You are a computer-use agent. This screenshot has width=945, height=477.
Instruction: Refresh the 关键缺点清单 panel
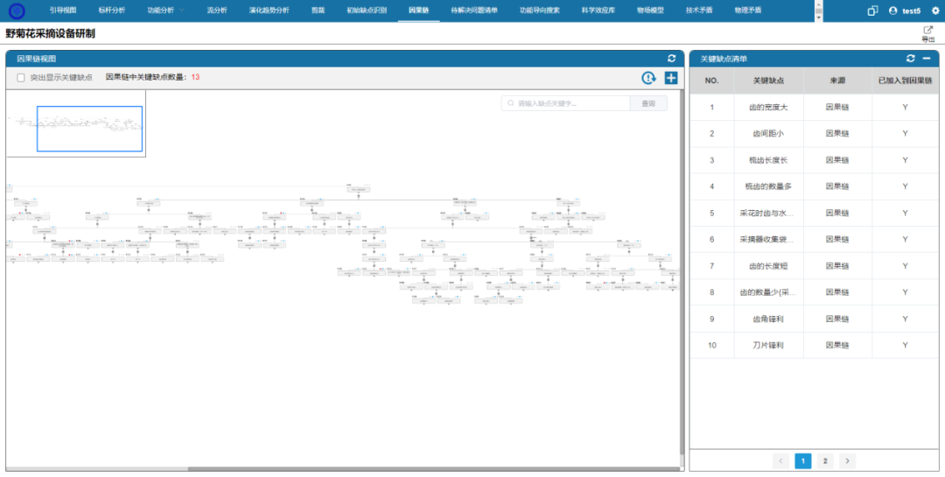click(911, 58)
